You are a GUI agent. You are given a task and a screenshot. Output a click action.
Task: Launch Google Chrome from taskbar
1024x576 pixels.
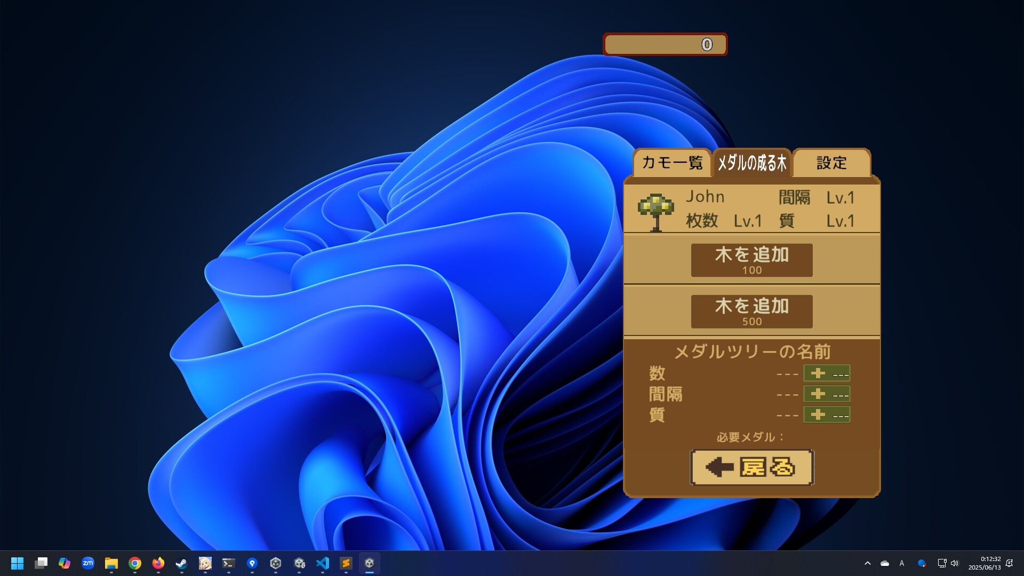point(135,563)
